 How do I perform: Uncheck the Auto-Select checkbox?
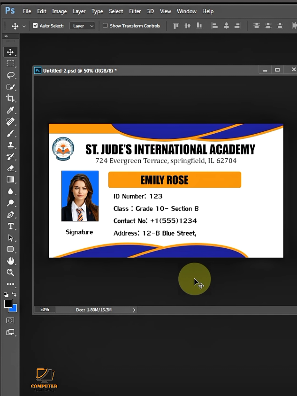pos(35,25)
